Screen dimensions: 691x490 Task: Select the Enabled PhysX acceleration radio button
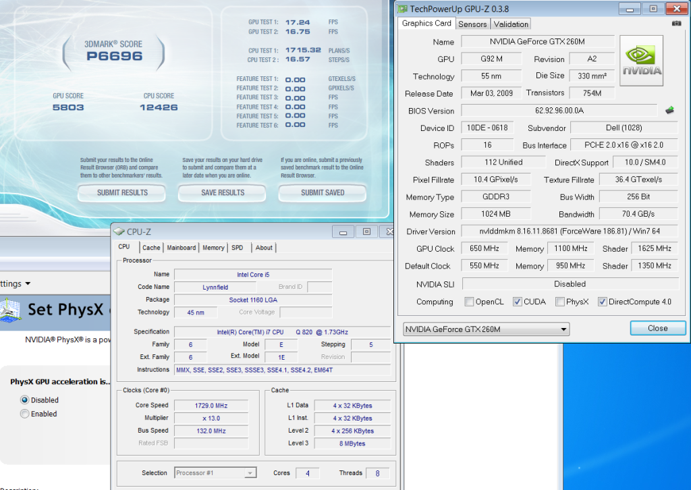(x=25, y=414)
